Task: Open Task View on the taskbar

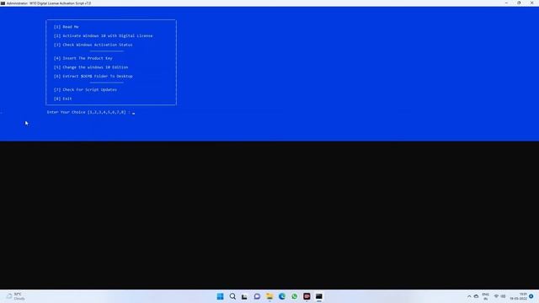Action: click(244, 296)
